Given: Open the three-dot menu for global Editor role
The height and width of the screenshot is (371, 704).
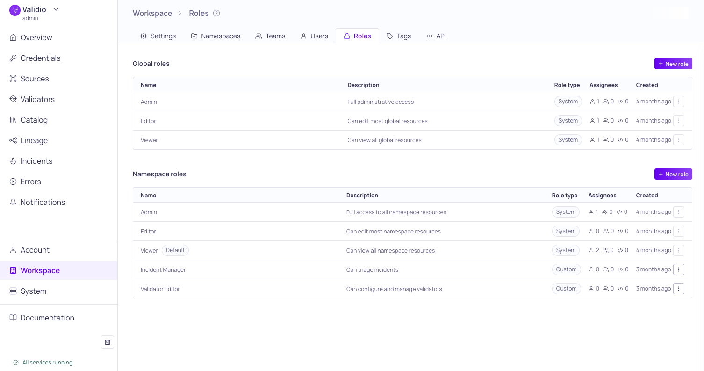Looking at the screenshot, I should [x=679, y=121].
